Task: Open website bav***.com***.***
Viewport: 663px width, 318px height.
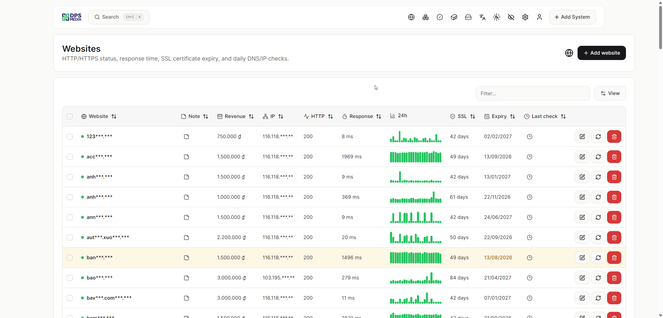Action: pyautogui.click(x=109, y=298)
